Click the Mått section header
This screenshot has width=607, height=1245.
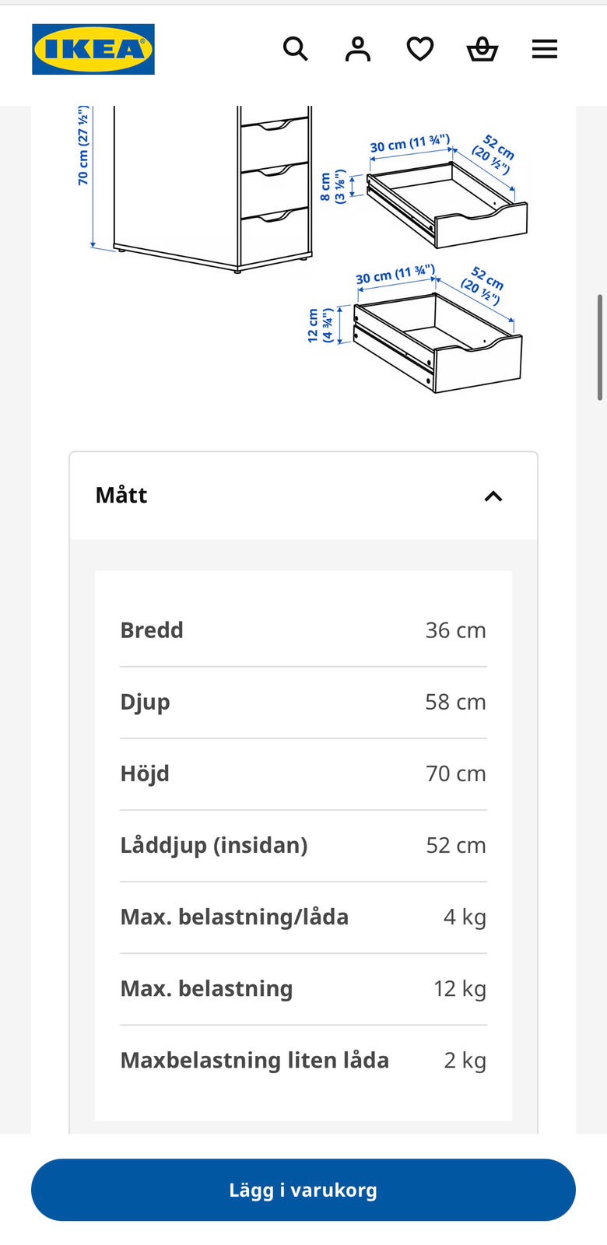click(x=303, y=496)
